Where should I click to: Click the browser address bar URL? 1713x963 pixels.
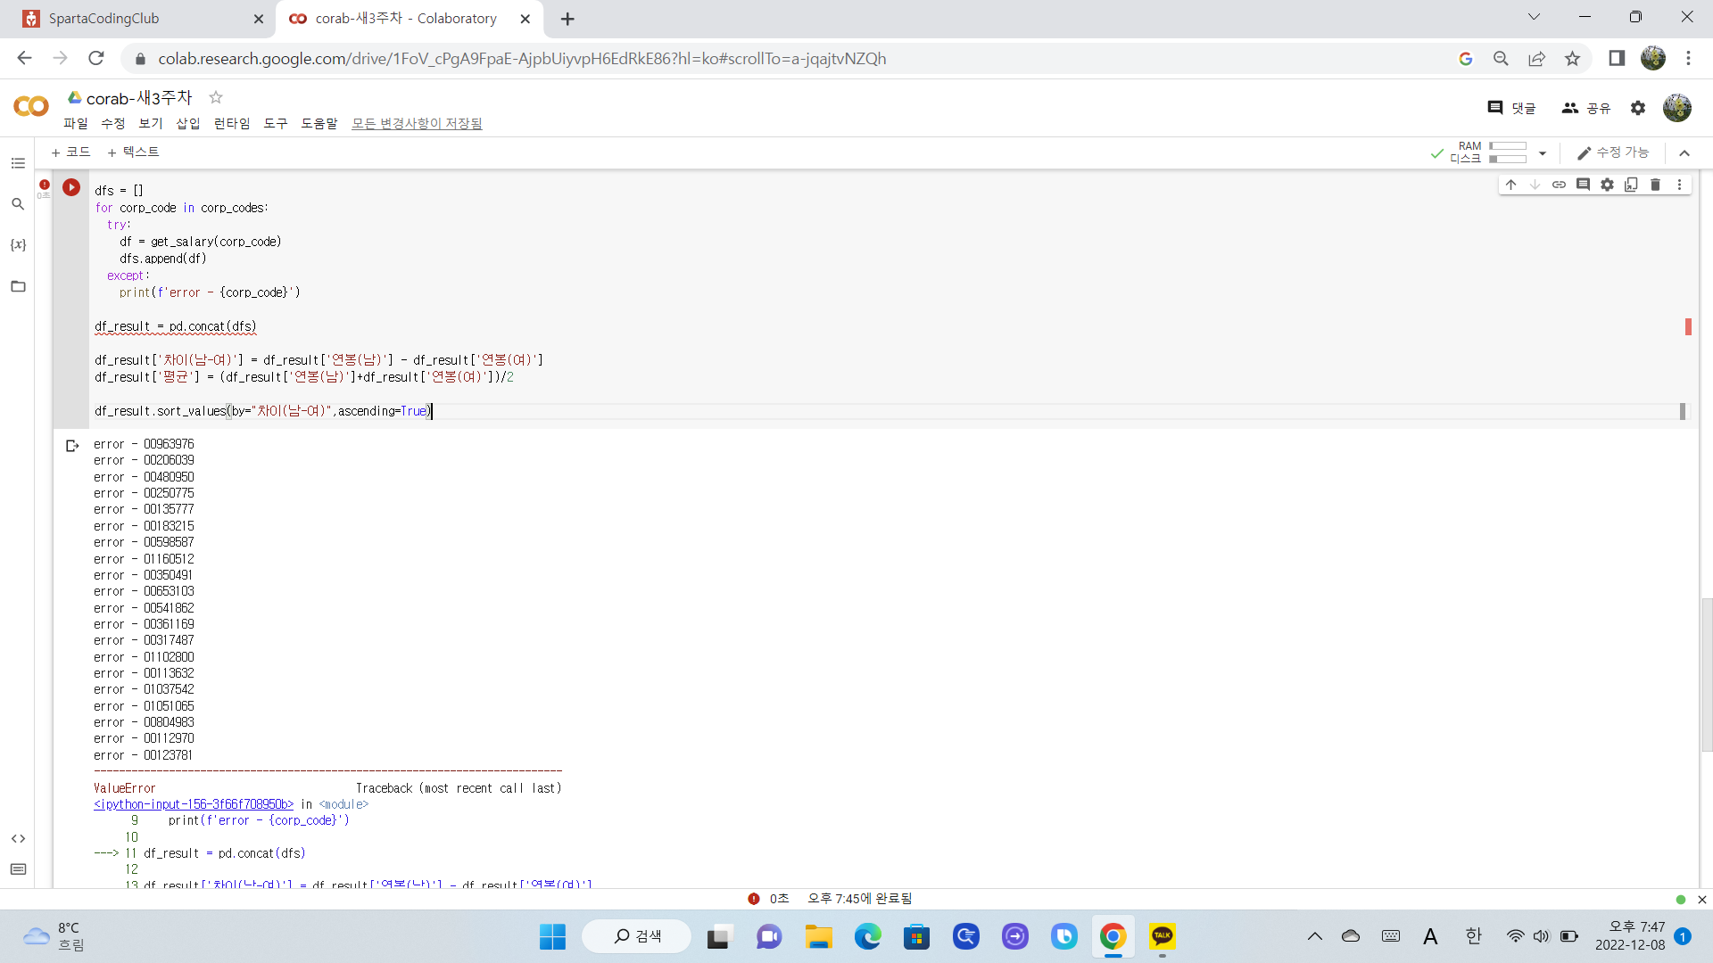pyautogui.click(x=522, y=59)
